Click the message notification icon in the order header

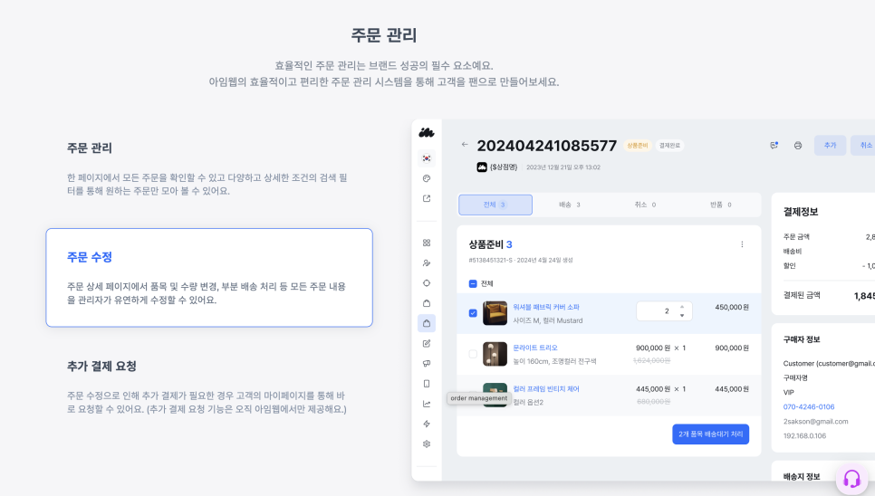click(774, 146)
